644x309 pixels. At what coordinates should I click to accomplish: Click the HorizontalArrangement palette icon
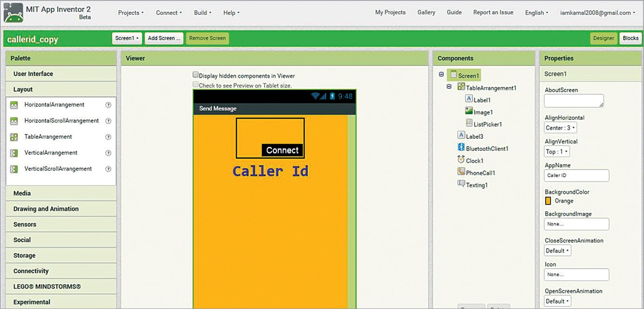coord(14,105)
